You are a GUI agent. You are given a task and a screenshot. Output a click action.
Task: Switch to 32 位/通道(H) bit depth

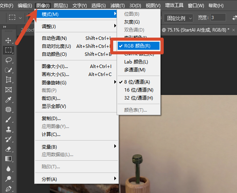click(x=139, y=98)
